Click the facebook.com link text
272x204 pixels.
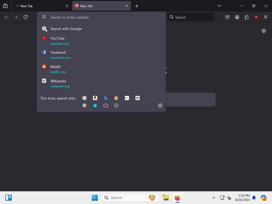(x=60, y=58)
